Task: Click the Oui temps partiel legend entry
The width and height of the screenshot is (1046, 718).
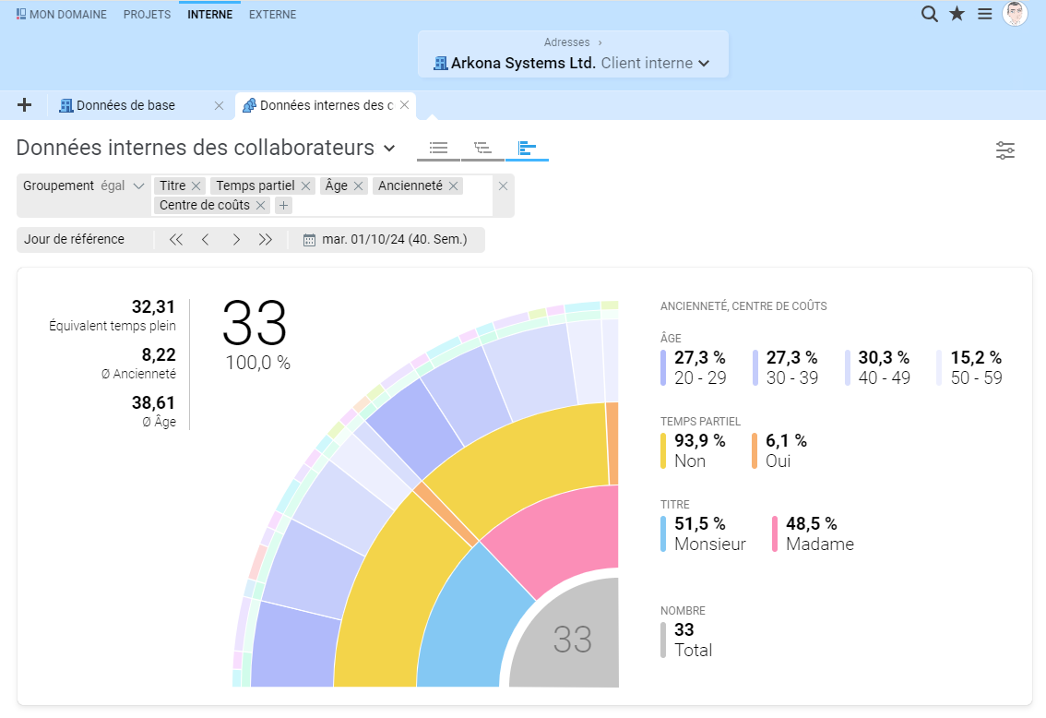Action: pos(779,451)
